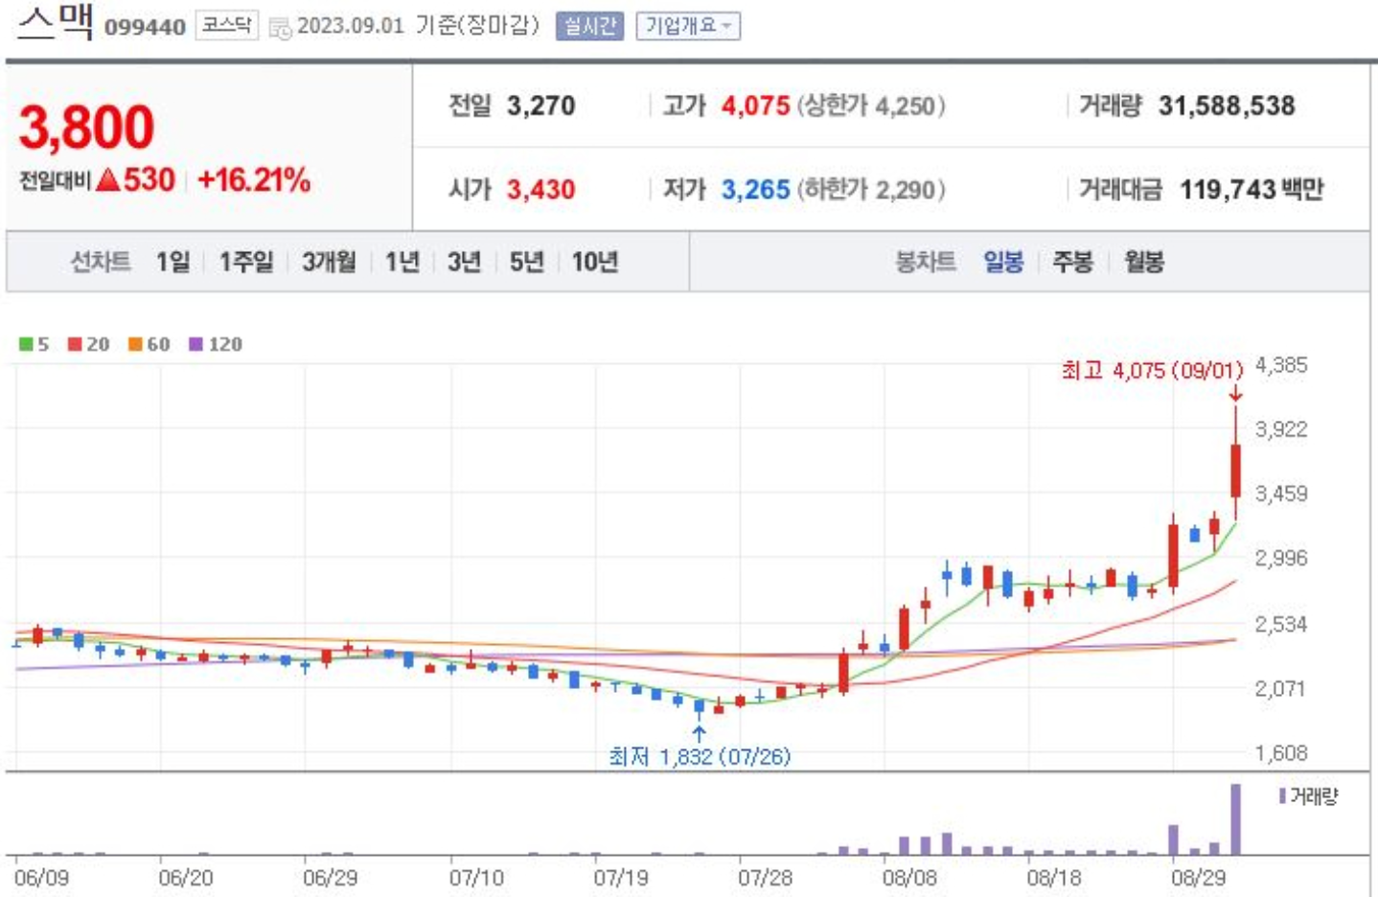Viewport: 1378px width, 897px height.
Task: Click the red 20-day moving average legend marker
Action: click(x=73, y=343)
